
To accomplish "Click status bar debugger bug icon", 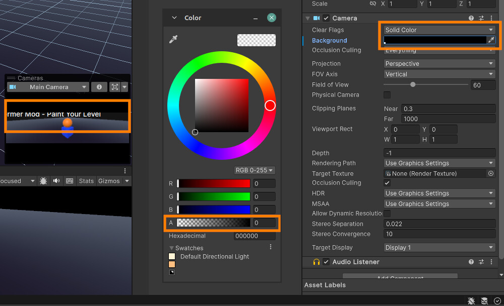I will point(471,301).
